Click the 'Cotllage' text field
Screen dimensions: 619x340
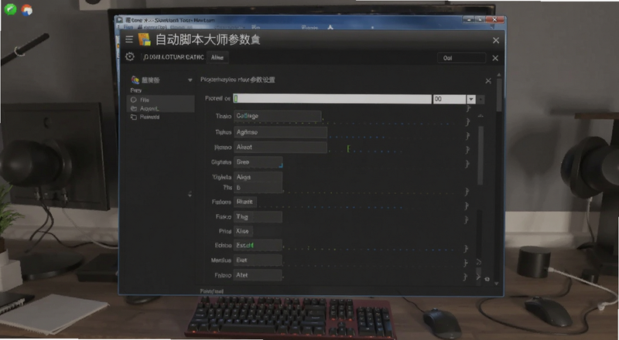277,116
